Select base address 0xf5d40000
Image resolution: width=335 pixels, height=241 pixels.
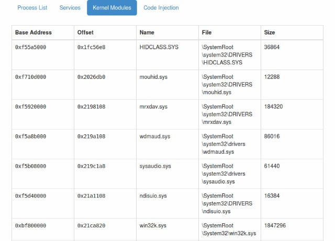pyautogui.click(x=30, y=196)
